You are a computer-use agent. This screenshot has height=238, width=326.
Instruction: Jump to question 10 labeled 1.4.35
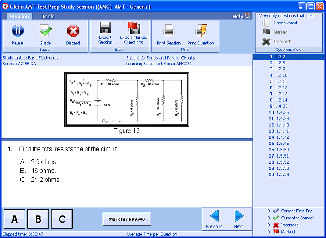[282, 112]
